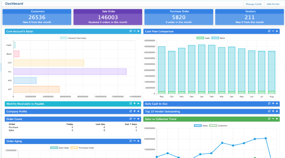Click the Add Portlet link
Viewport: 285px width, 158px height.
(x=273, y=4)
